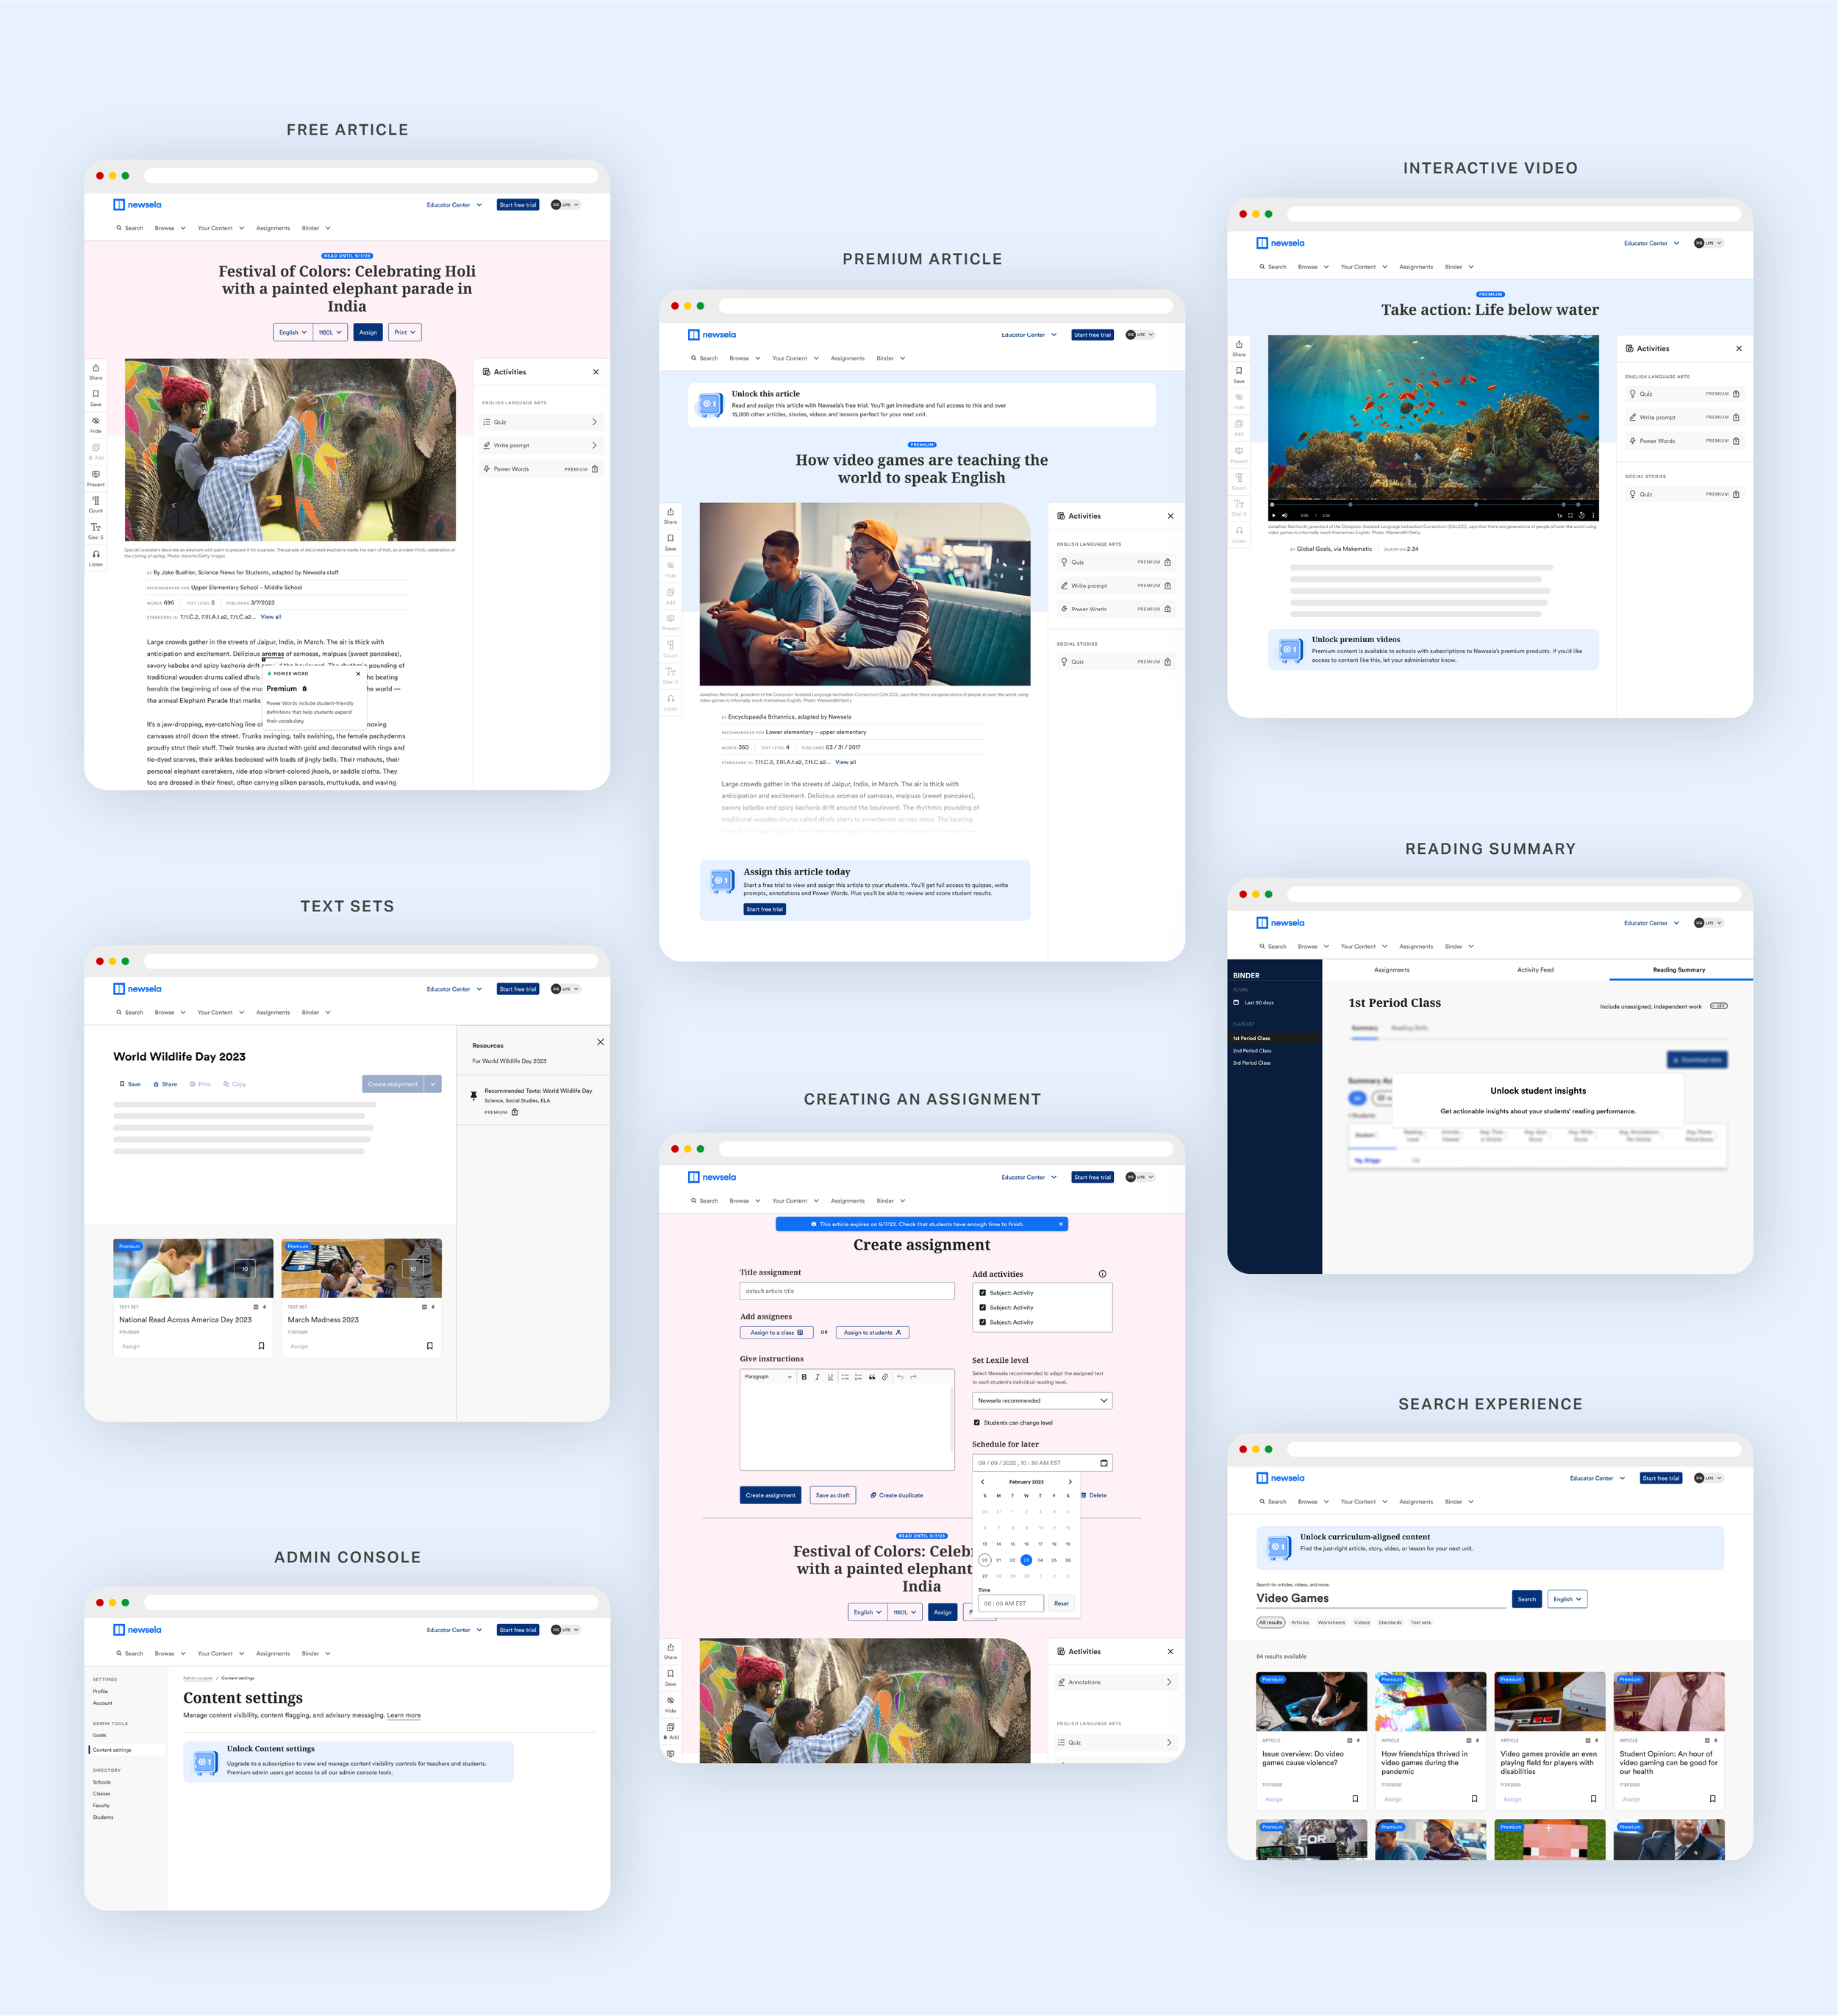Click the default article title input field
The height and width of the screenshot is (2016, 1838).
coord(846,1291)
